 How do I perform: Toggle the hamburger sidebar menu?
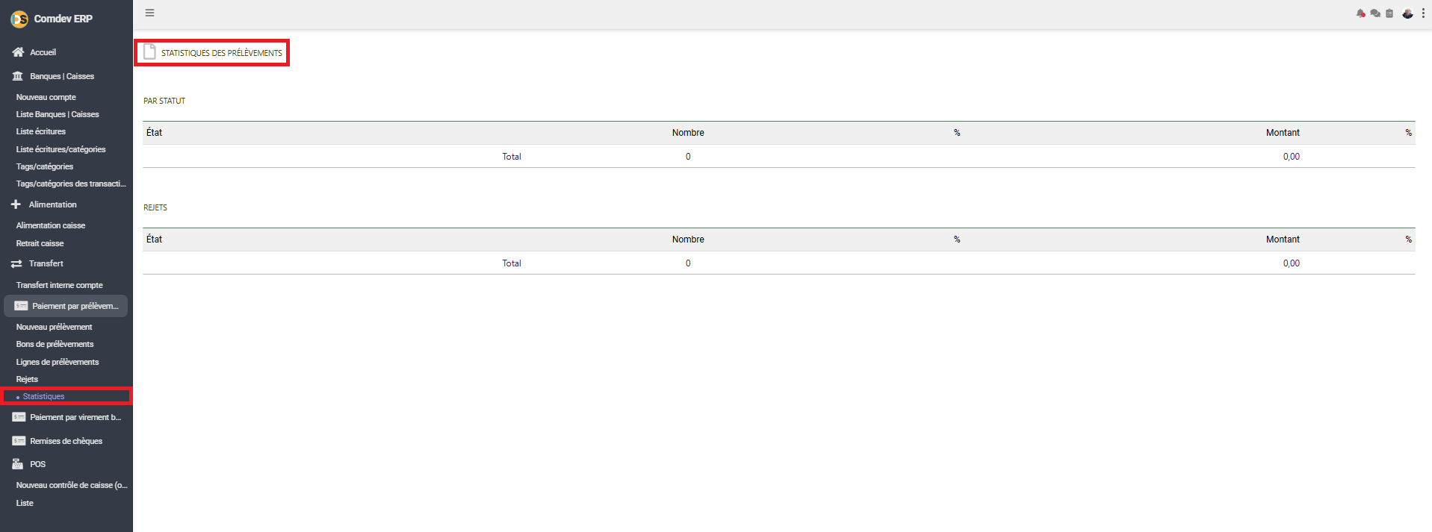(149, 13)
